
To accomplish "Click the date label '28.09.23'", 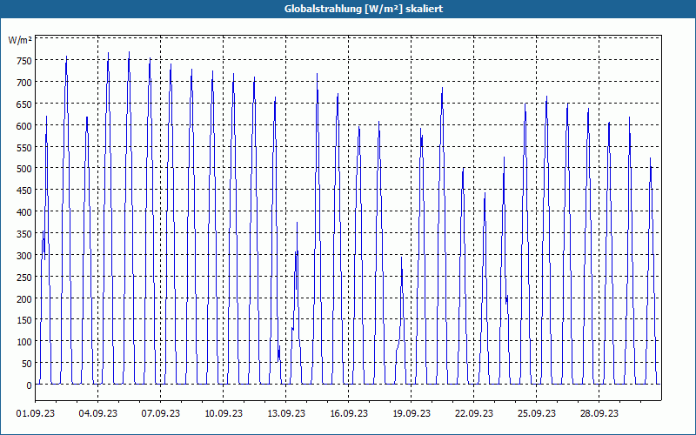I will pyautogui.click(x=599, y=414).
